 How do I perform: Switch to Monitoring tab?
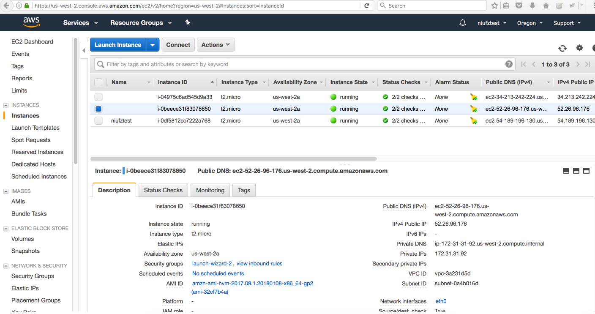pos(210,190)
